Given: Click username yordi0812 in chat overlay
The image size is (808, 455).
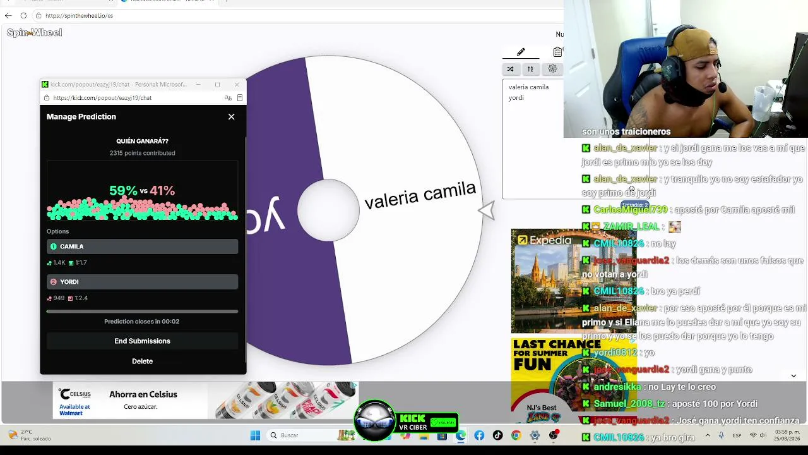Looking at the screenshot, I should (x=615, y=353).
